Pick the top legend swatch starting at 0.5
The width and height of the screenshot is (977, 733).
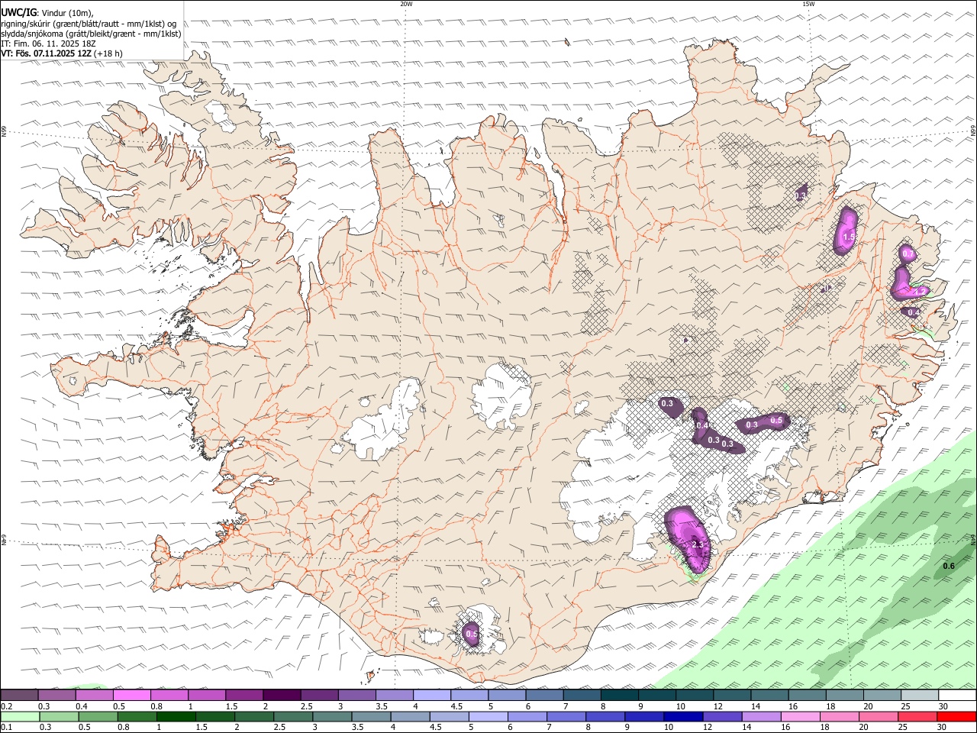131,695
